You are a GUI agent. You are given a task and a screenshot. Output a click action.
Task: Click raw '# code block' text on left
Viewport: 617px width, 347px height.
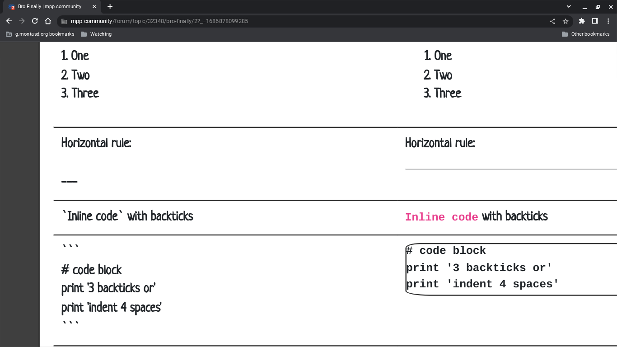92,270
